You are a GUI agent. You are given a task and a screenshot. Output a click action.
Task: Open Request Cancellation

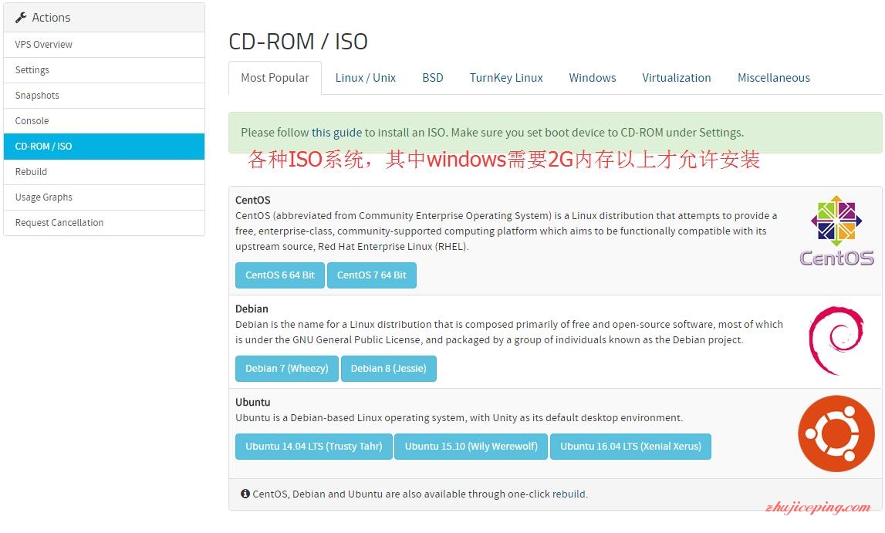coord(104,223)
